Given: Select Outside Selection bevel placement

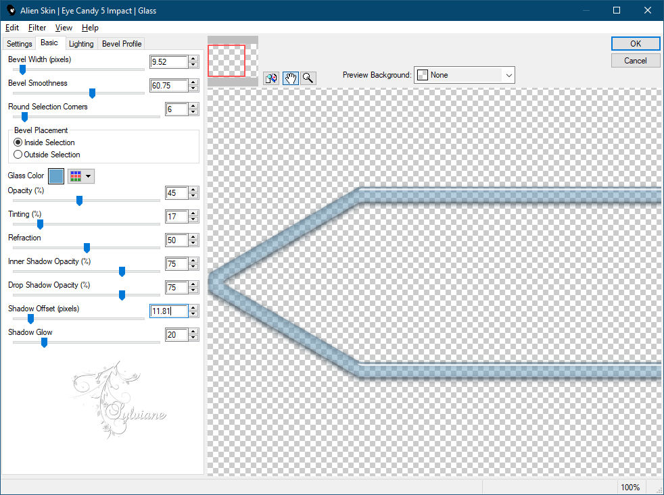Looking at the screenshot, I should [47, 155].
